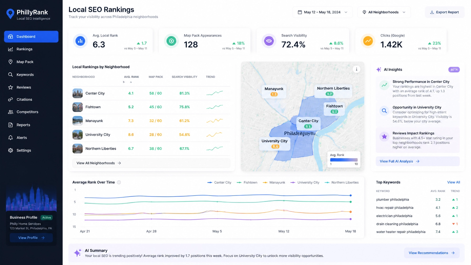
Task: Toggle Center City series in chart legend
Action: coord(219,182)
